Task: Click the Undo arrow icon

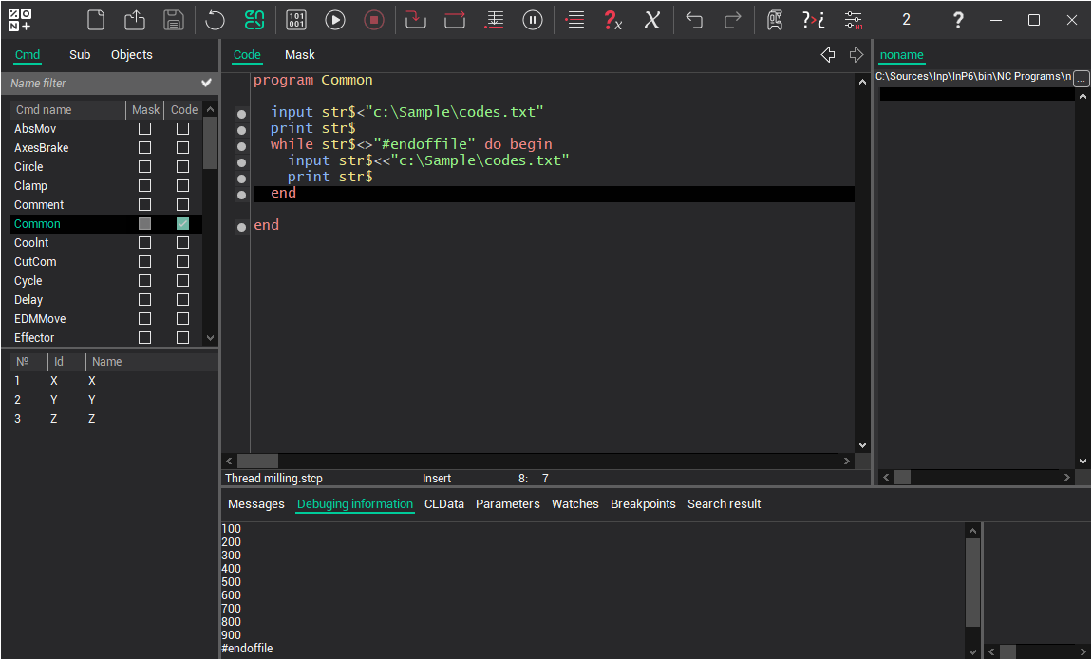Action: click(x=695, y=20)
